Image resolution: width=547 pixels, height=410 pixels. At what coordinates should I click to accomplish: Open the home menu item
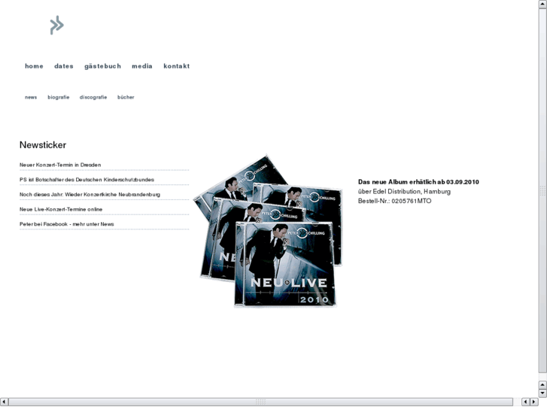coord(34,66)
